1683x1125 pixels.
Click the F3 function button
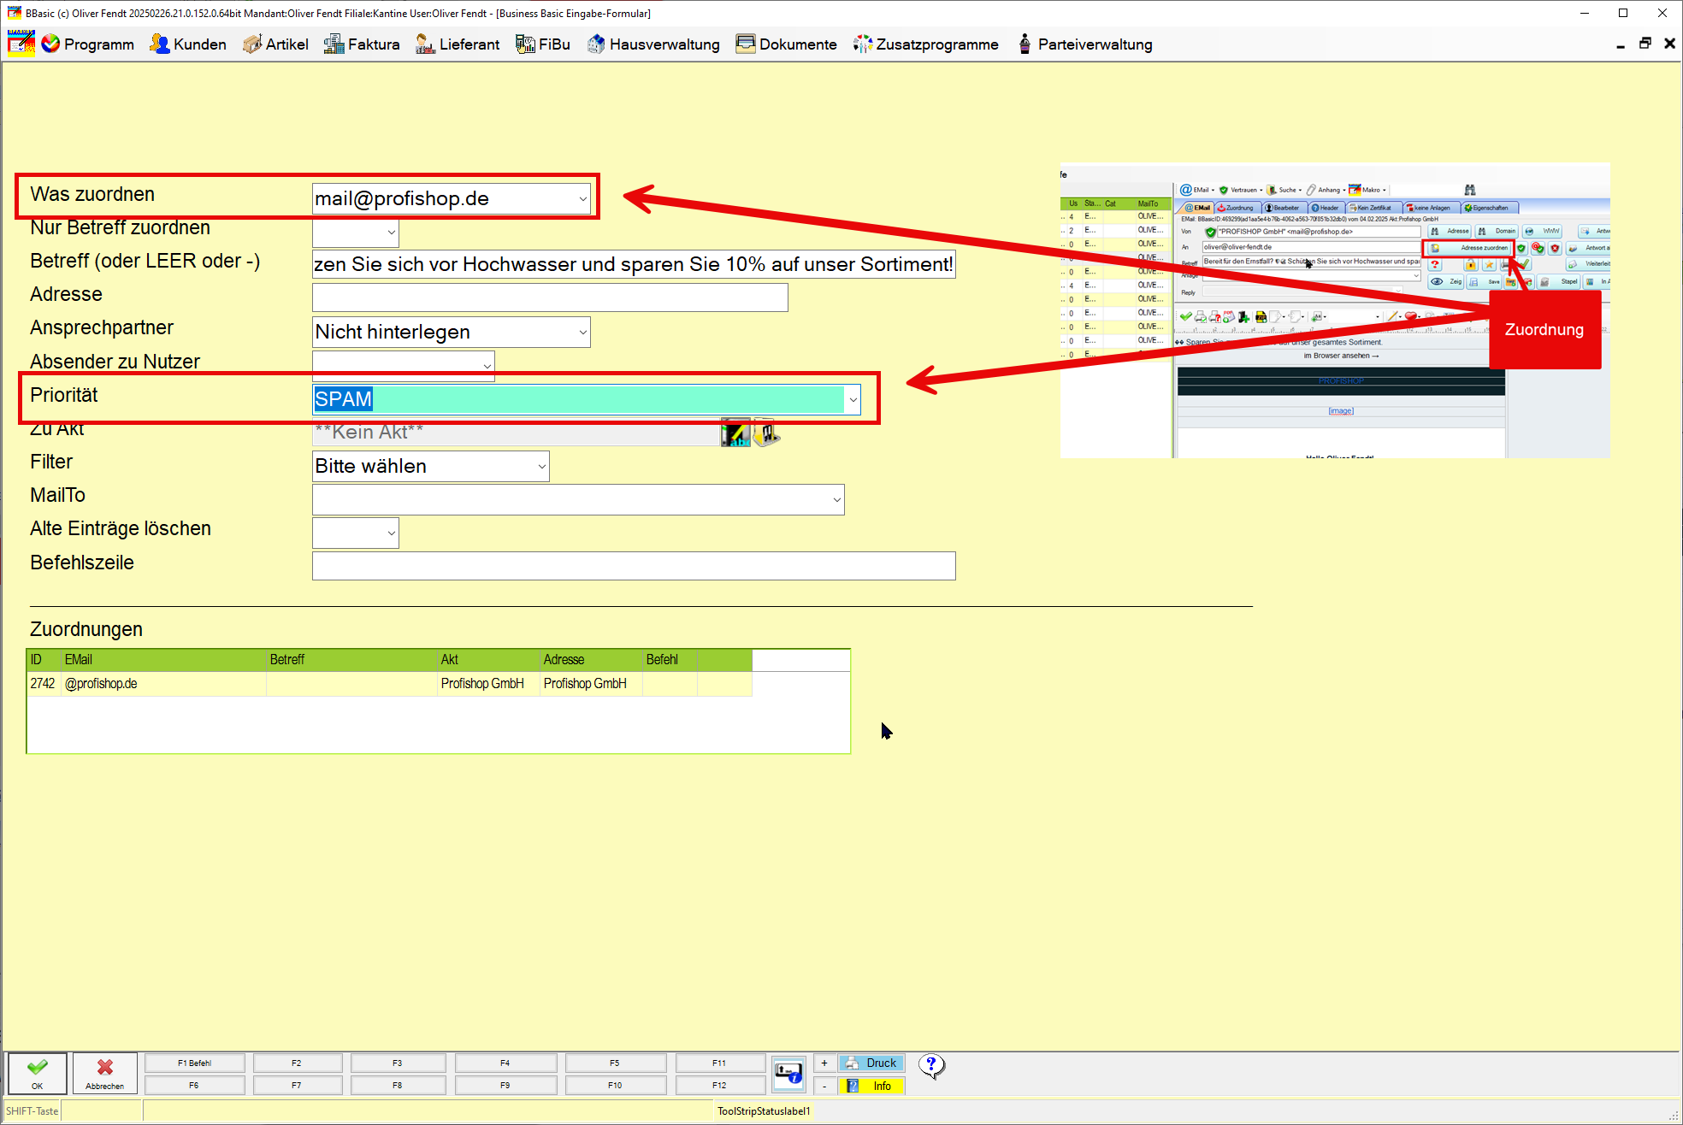pos(398,1063)
